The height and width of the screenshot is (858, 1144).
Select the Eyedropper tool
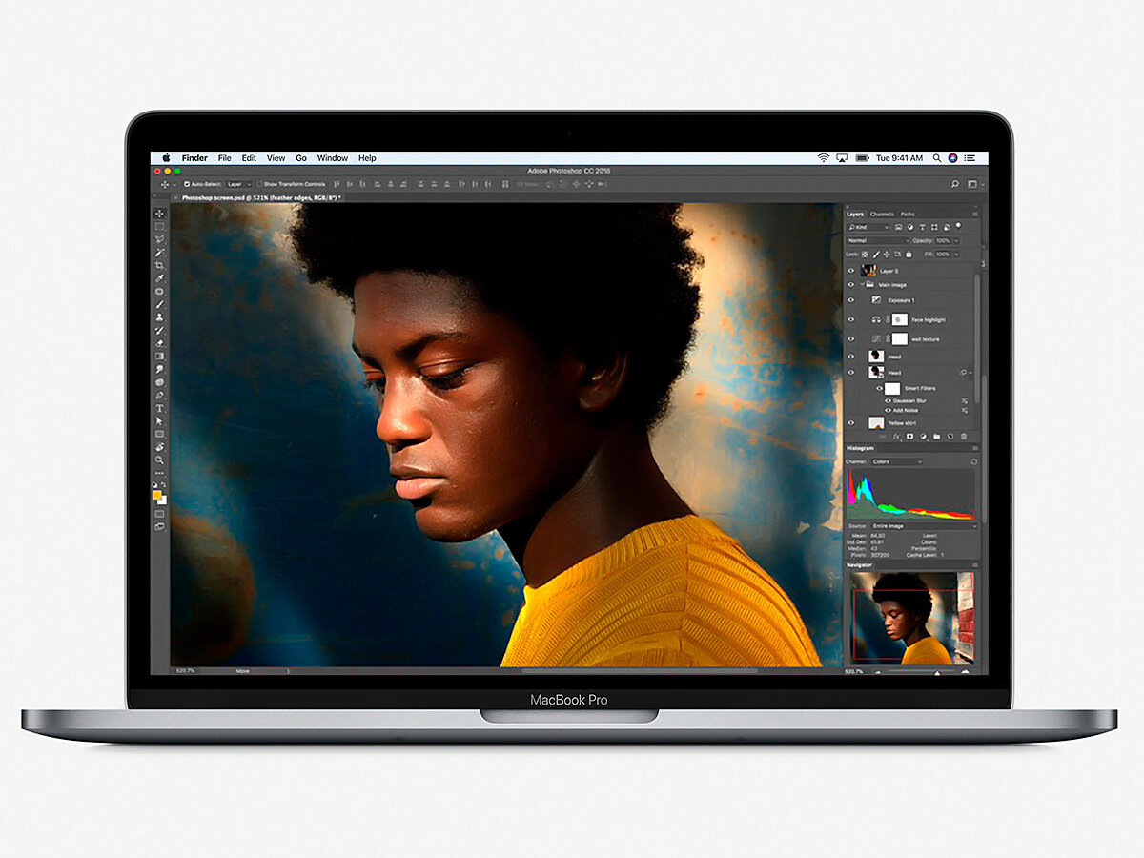click(160, 278)
